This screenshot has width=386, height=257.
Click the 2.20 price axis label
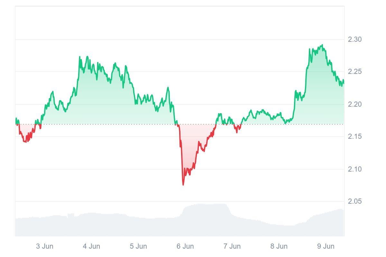click(x=355, y=104)
